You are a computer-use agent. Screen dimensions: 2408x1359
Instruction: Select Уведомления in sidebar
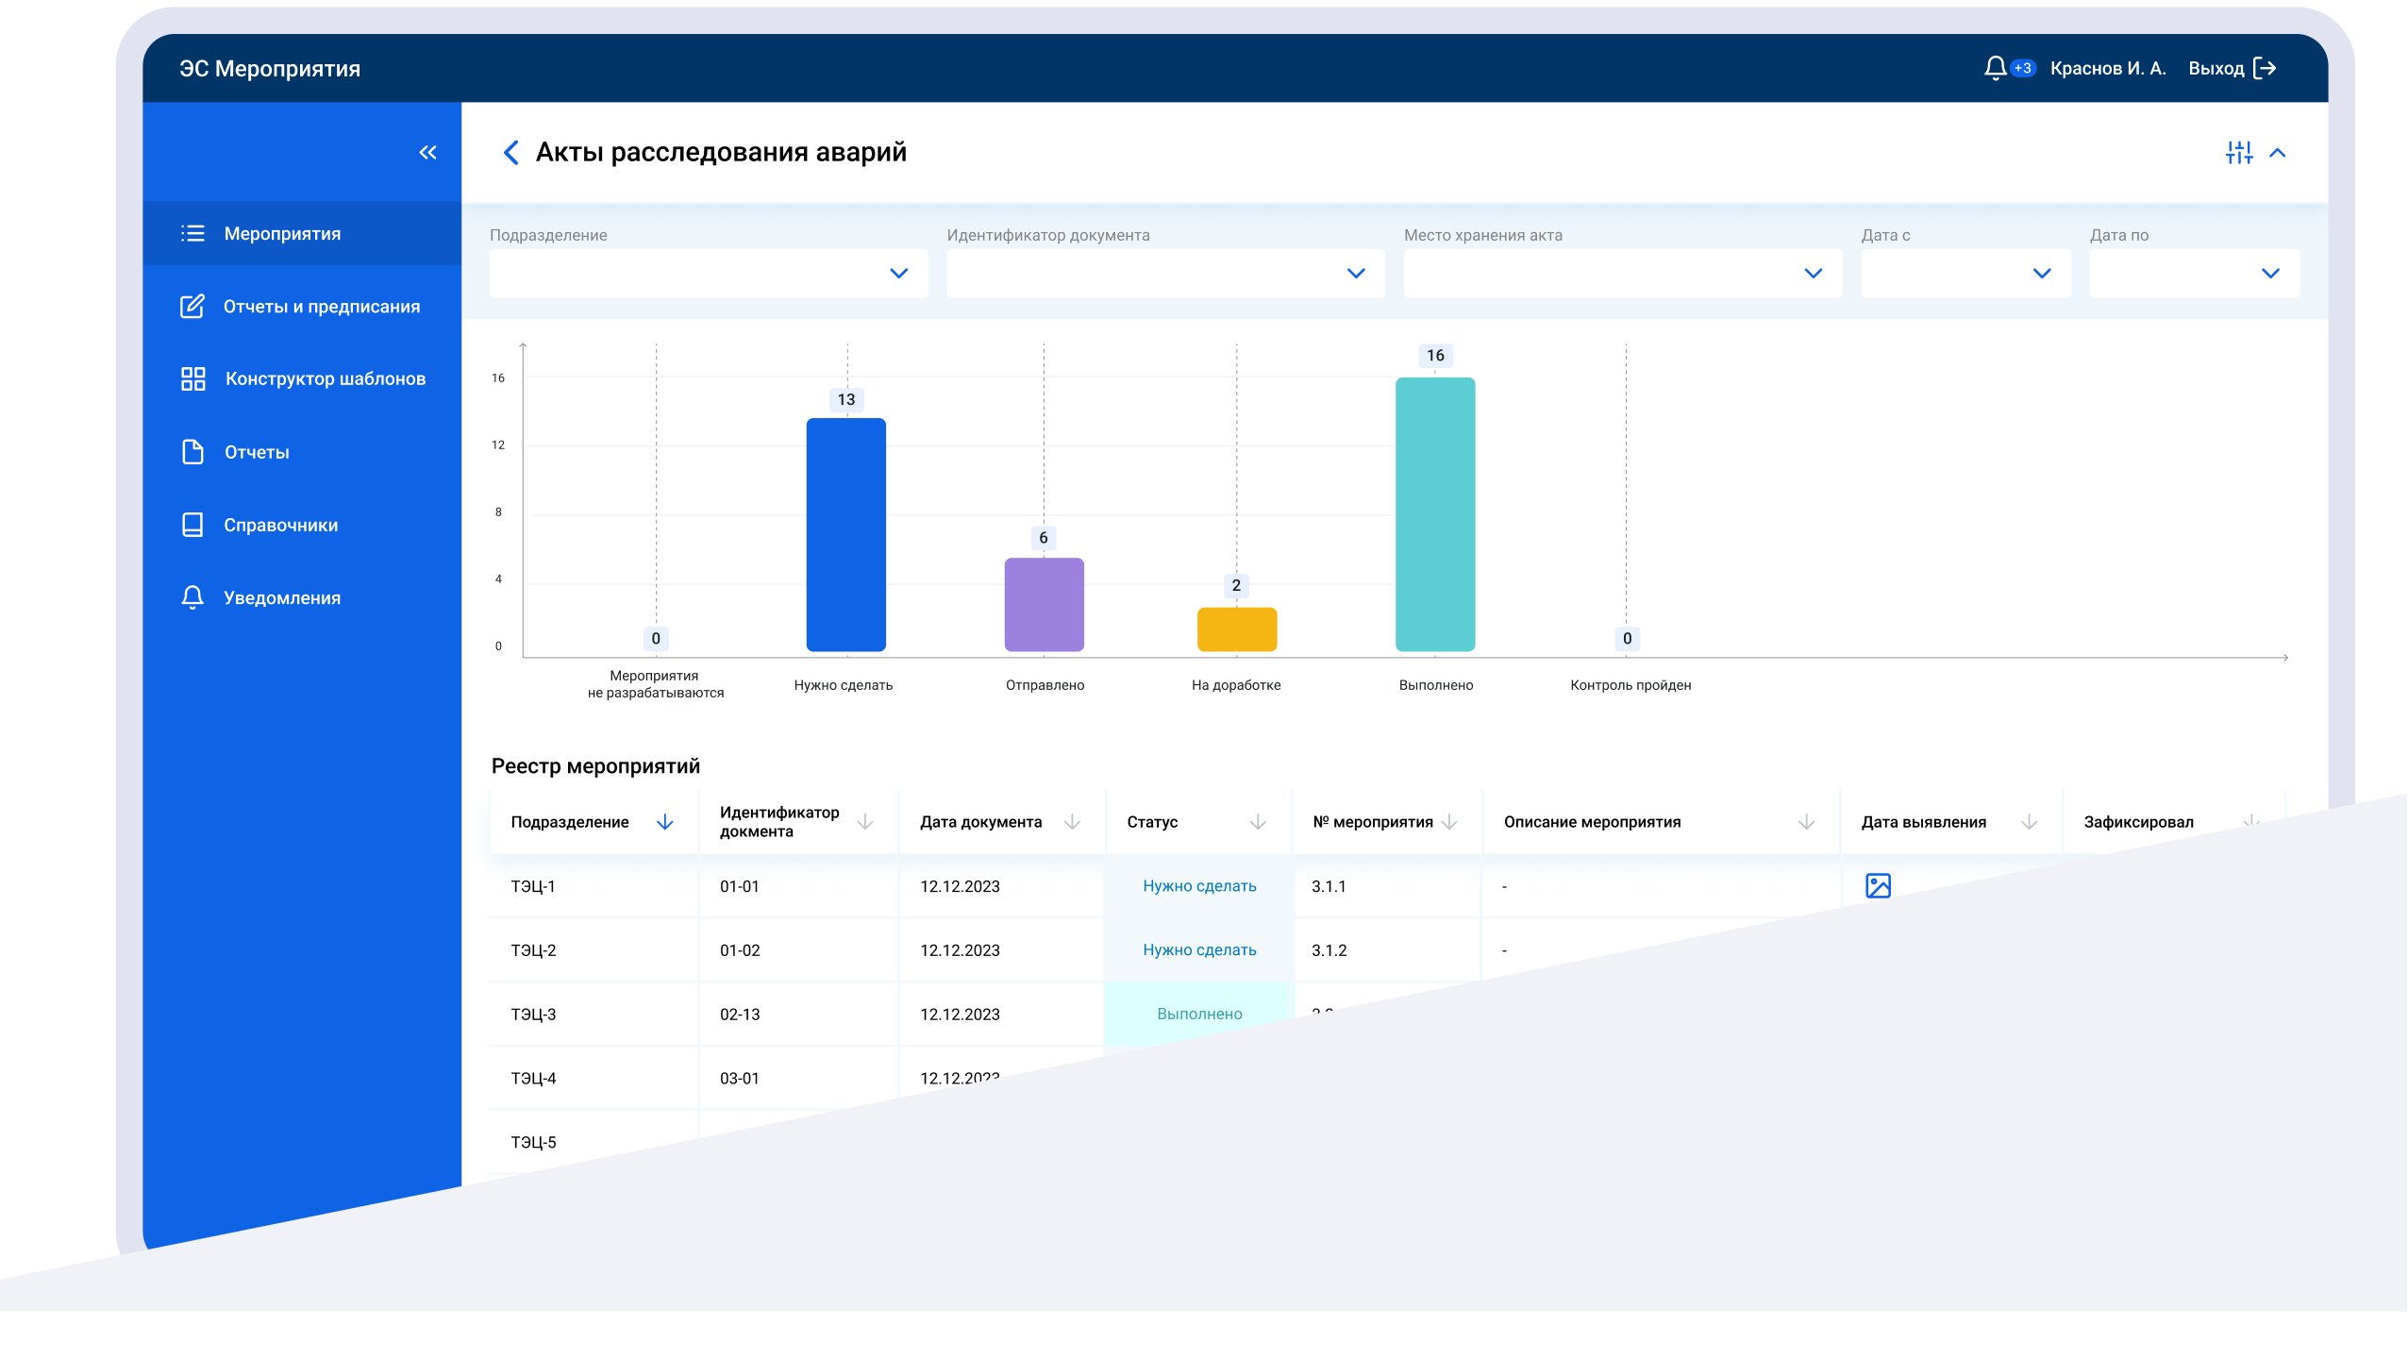coord(281,598)
